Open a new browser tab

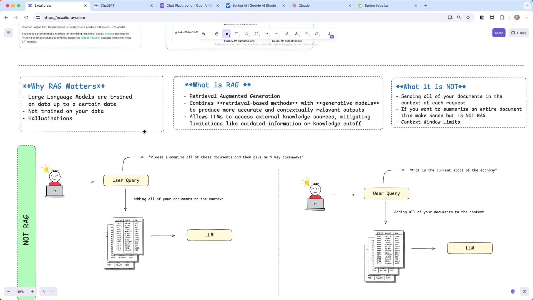click(426, 6)
